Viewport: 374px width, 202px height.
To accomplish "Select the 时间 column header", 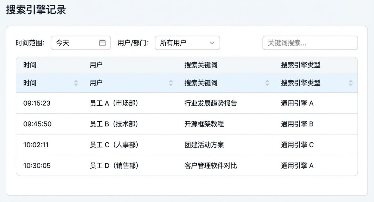I will (30, 83).
